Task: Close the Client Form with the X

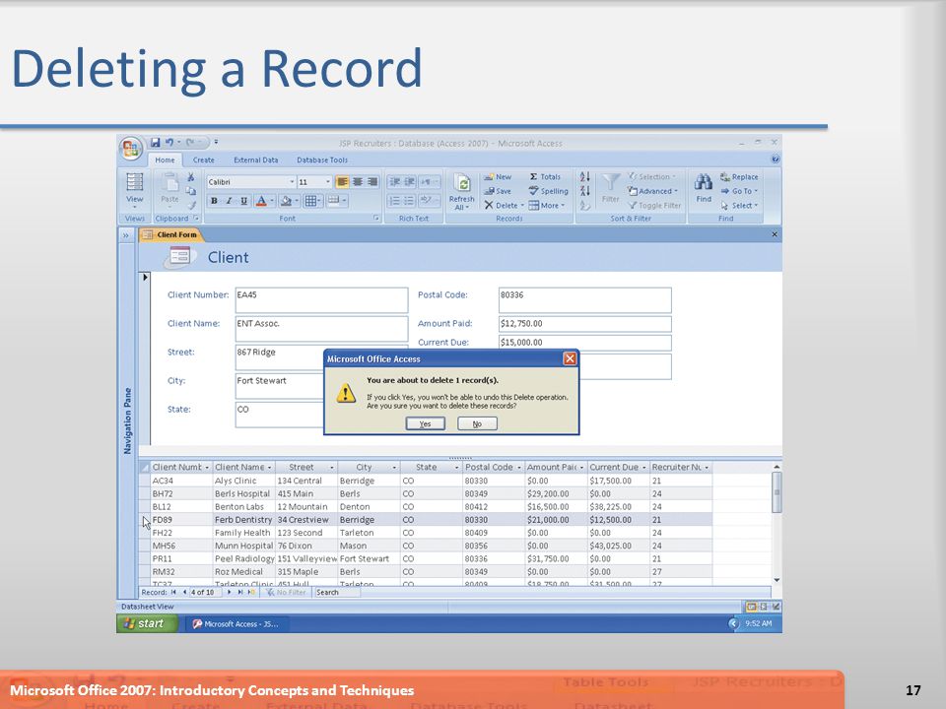Action: [775, 234]
